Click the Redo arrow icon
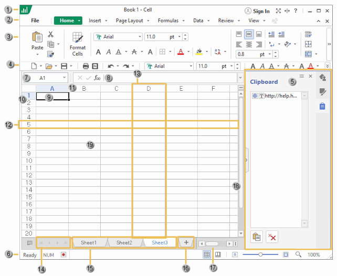Image resolution: width=337 pixels, height=276 pixels. (126, 66)
